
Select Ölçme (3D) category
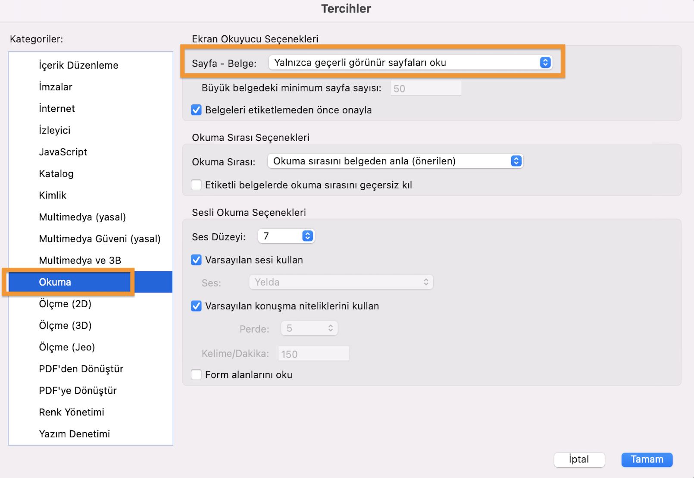tap(65, 325)
